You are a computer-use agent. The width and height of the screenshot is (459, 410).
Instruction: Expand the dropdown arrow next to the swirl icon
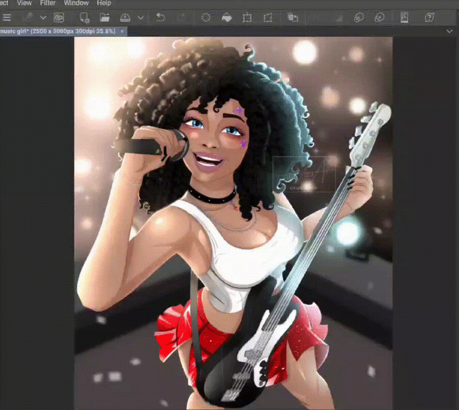[43, 18]
